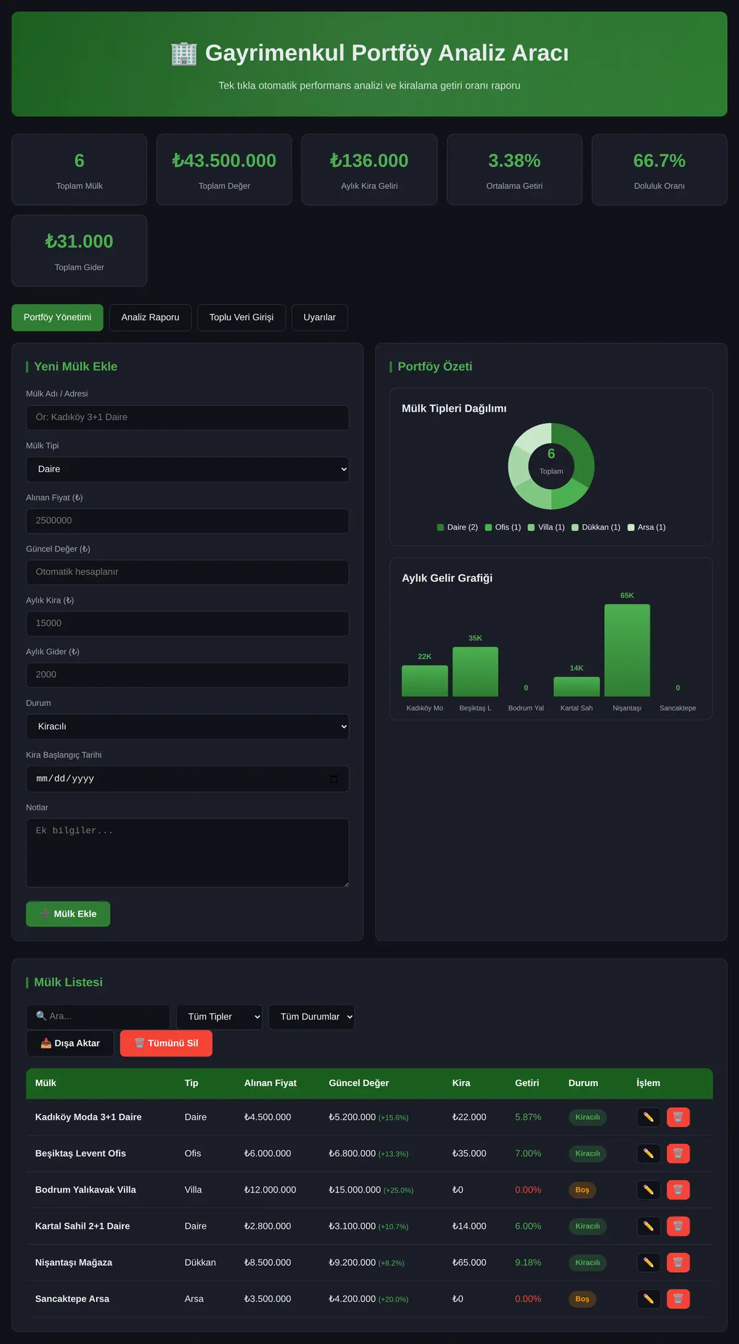Open the Analiz Raporu tab
This screenshot has width=739, height=1344.
pos(150,317)
